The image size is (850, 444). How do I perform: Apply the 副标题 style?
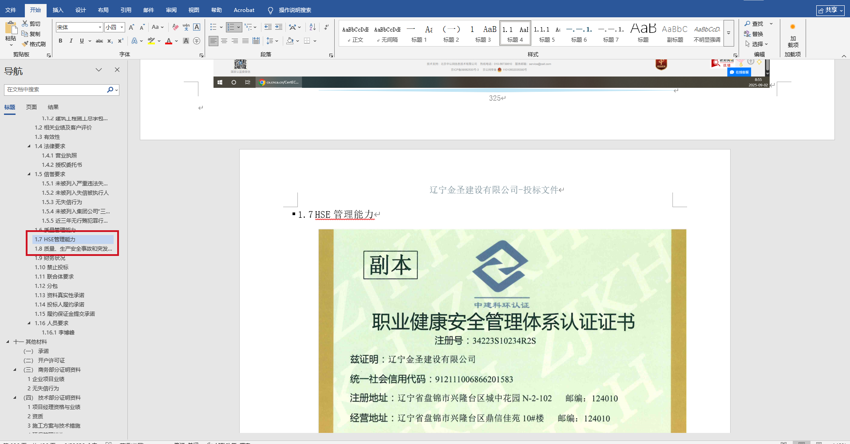675,33
